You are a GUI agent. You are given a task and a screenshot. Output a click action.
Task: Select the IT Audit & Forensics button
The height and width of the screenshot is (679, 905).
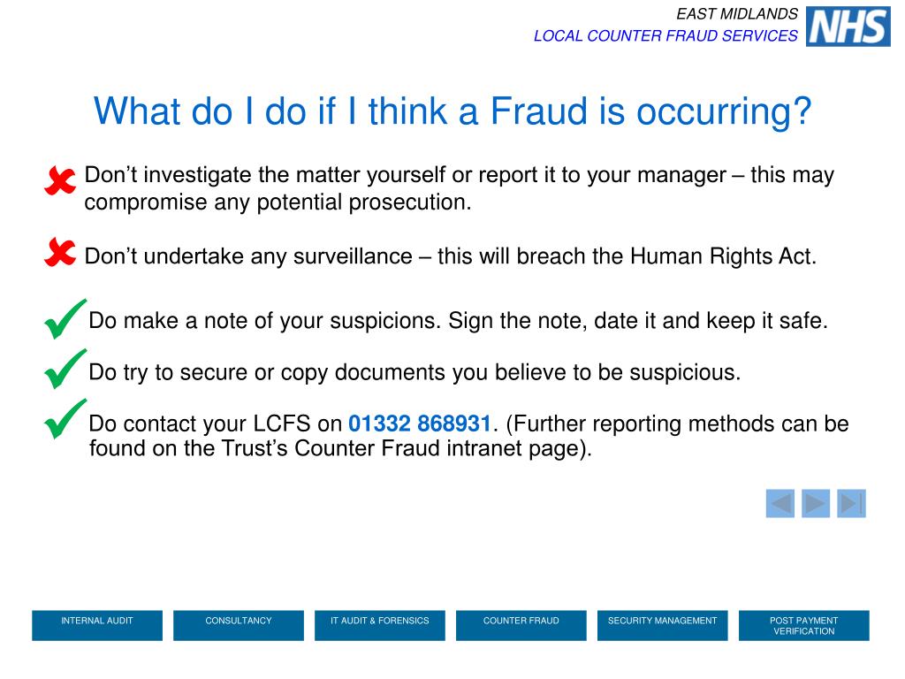380,625
